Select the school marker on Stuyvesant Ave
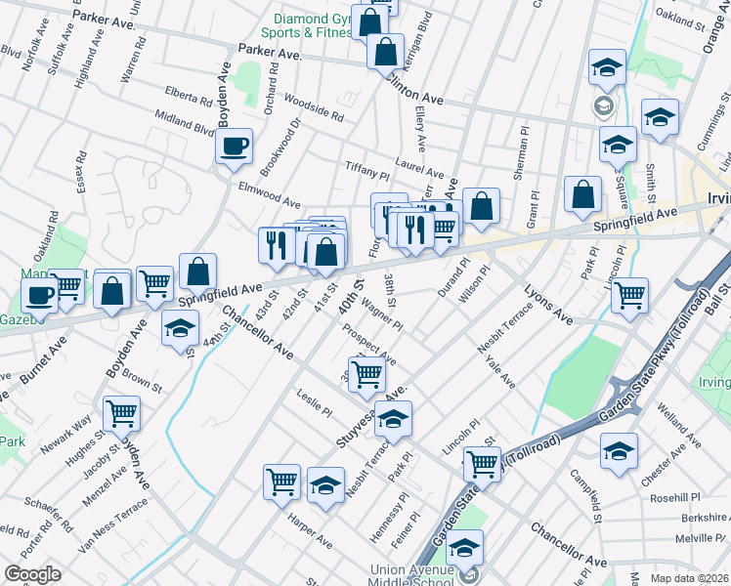The height and width of the screenshot is (586, 731). [x=393, y=420]
